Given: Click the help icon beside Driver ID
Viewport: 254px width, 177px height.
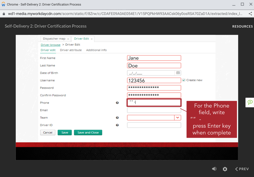Looking at the screenshot, I should (117, 125).
